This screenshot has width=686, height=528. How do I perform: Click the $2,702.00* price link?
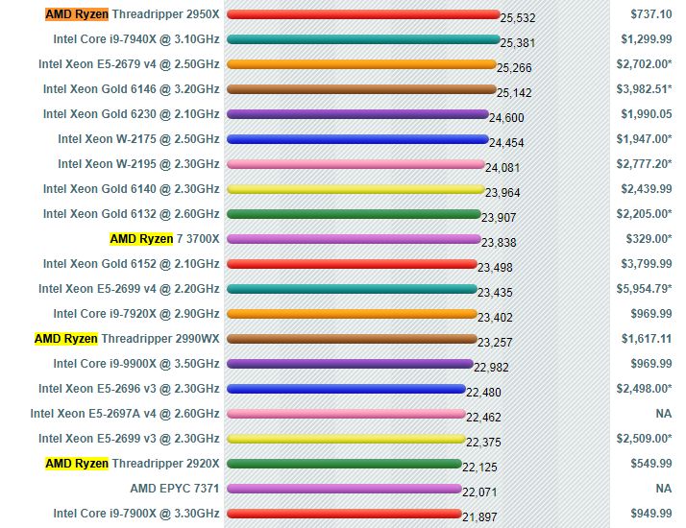[x=644, y=64]
